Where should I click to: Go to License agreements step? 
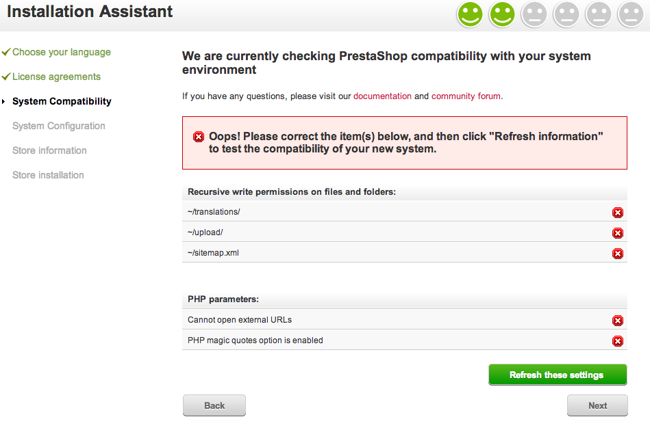coord(56,77)
